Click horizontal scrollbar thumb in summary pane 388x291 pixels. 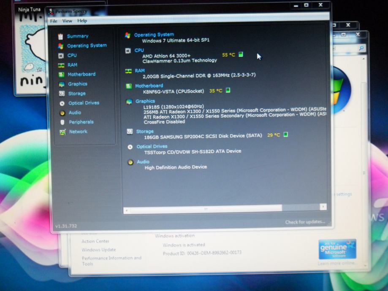tap(206, 209)
